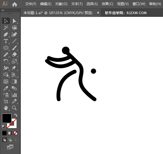Open the 窗口(W) menu
Viewport: 163px width, 154px height.
tap(139, 4)
